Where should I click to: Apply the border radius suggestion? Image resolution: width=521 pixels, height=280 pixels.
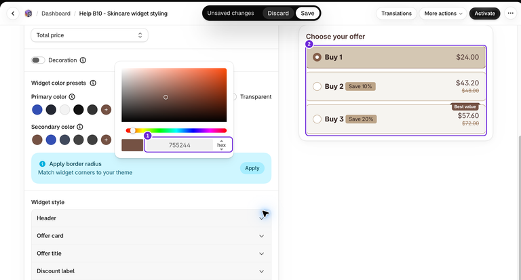tap(252, 168)
